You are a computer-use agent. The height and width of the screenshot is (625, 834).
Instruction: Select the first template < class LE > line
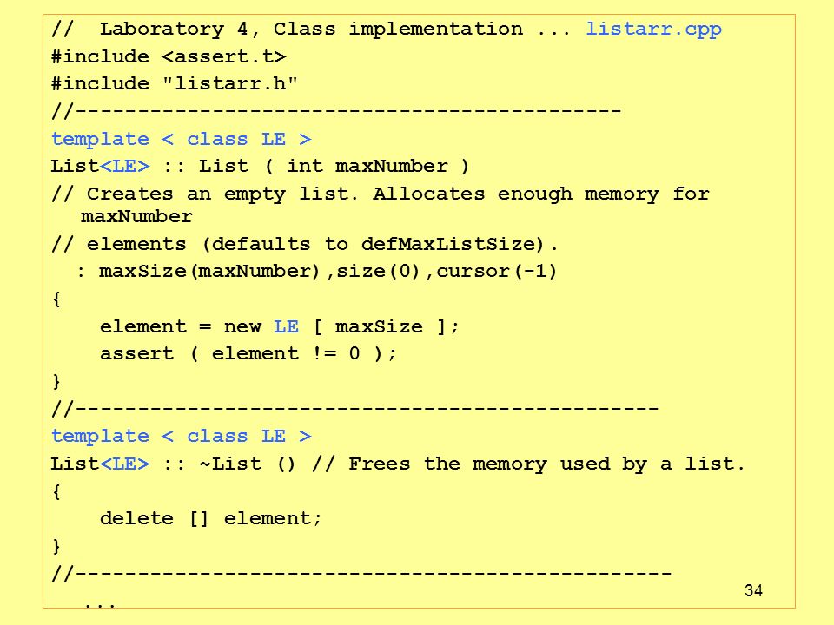(x=182, y=139)
